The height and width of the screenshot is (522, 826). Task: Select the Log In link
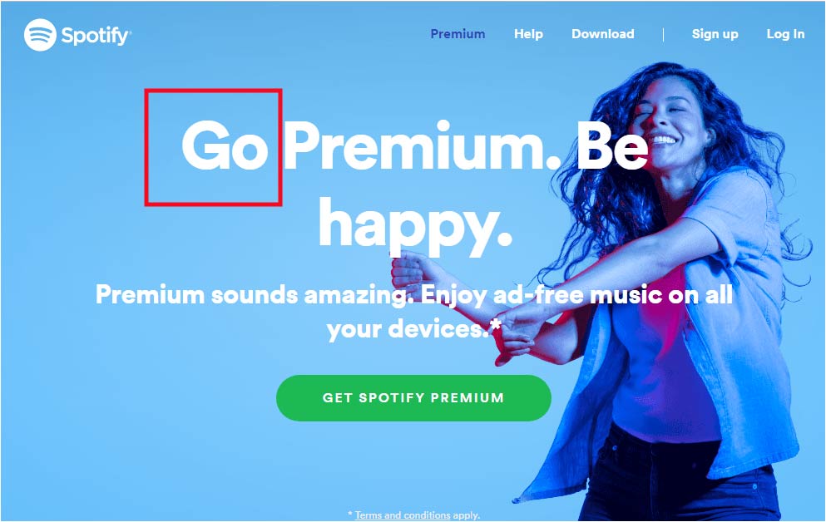pyautogui.click(x=785, y=34)
